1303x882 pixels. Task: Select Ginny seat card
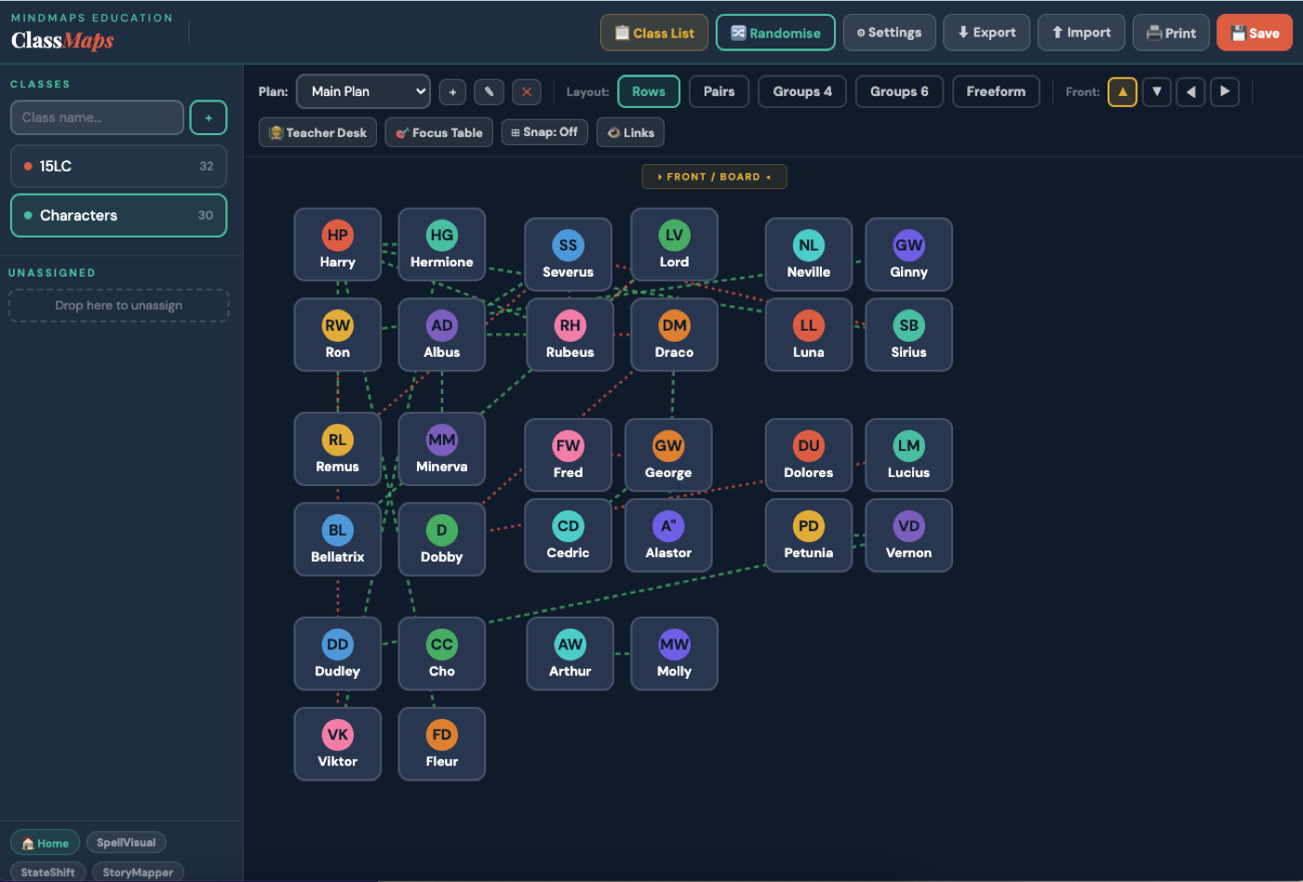pos(908,254)
